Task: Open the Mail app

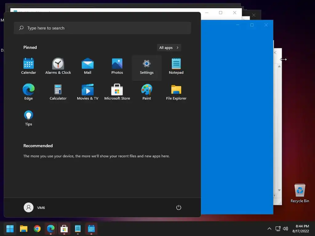Action: (88, 66)
